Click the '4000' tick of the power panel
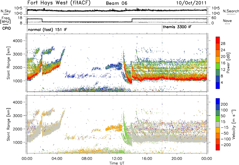This screenshot has height=165, width=239. (17, 41)
